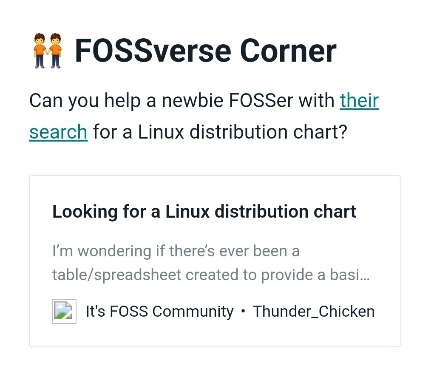Click the word "with" before the their link
This screenshot has width=434, height=383.
[316, 100]
